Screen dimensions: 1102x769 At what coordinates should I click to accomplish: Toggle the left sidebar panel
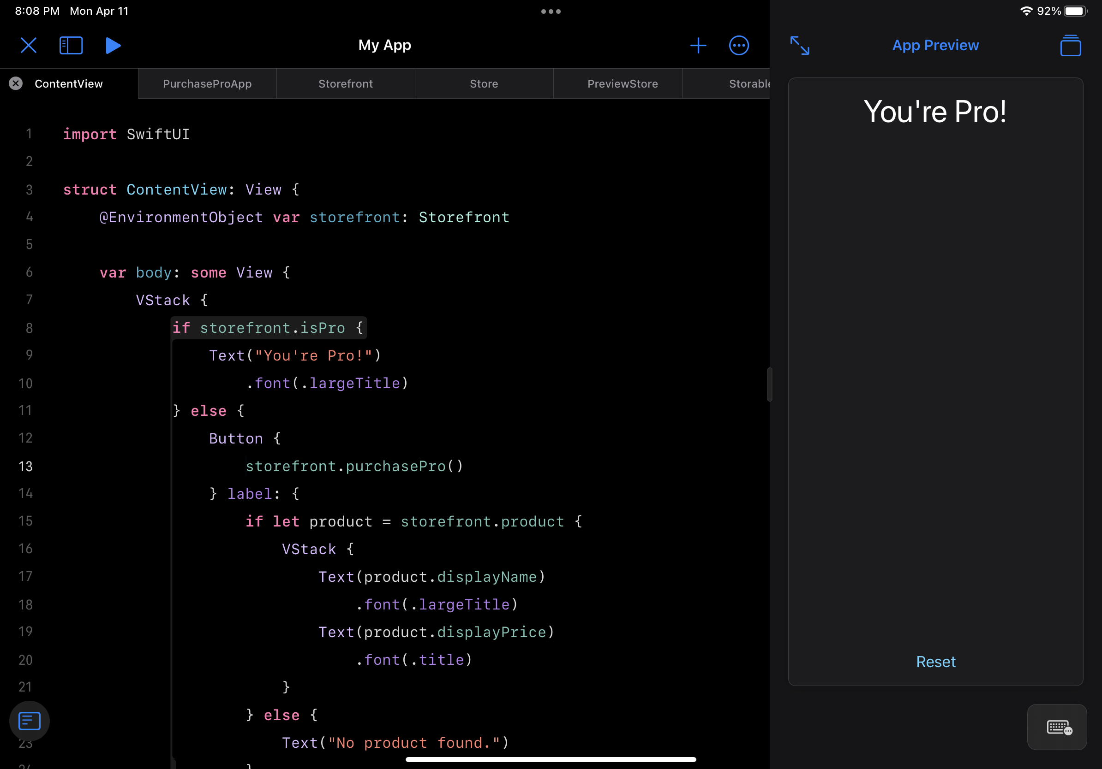click(71, 46)
